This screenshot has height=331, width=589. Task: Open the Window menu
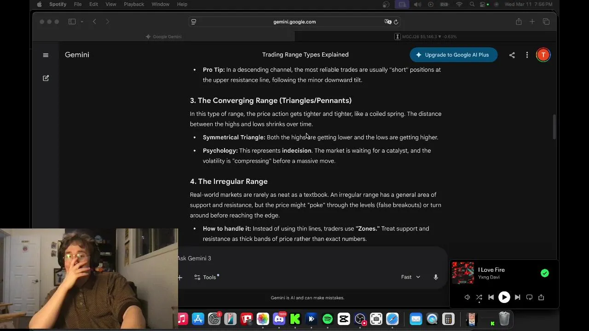coord(161,4)
